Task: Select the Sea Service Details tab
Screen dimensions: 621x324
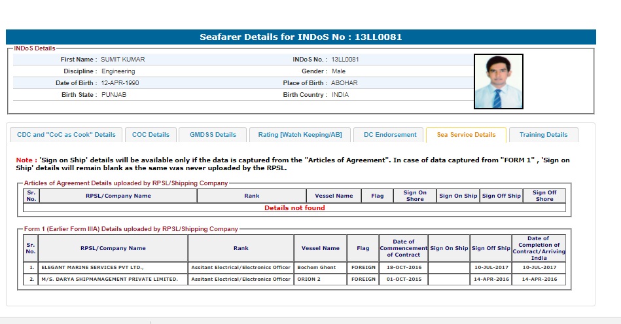Action: pos(466,135)
